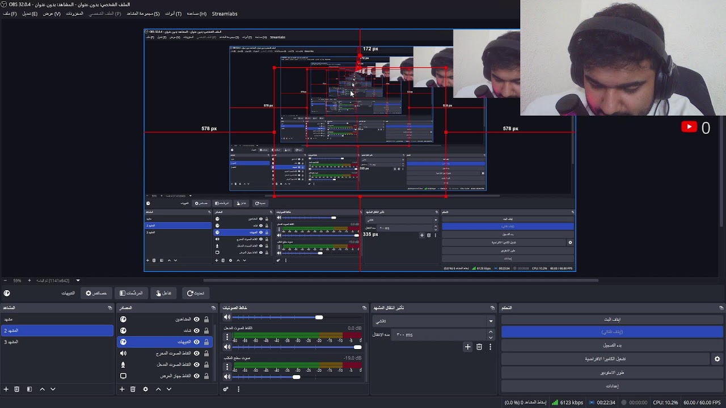Toggle visibility of شات source
Screen dimensions: 726x408
point(197,330)
